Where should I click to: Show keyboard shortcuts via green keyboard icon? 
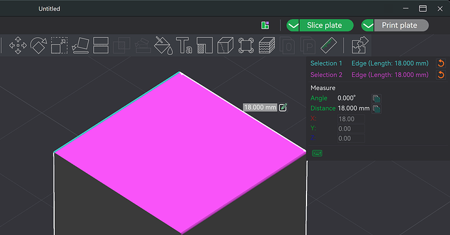coord(317,153)
